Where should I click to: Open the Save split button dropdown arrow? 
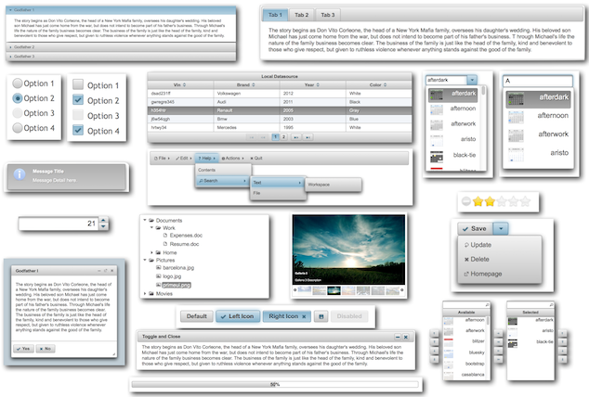coord(501,228)
